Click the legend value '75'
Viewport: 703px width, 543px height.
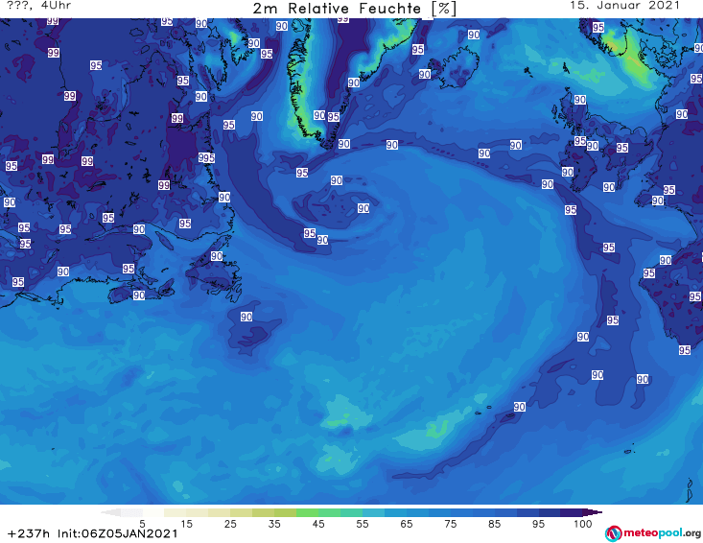tap(450, 523)
